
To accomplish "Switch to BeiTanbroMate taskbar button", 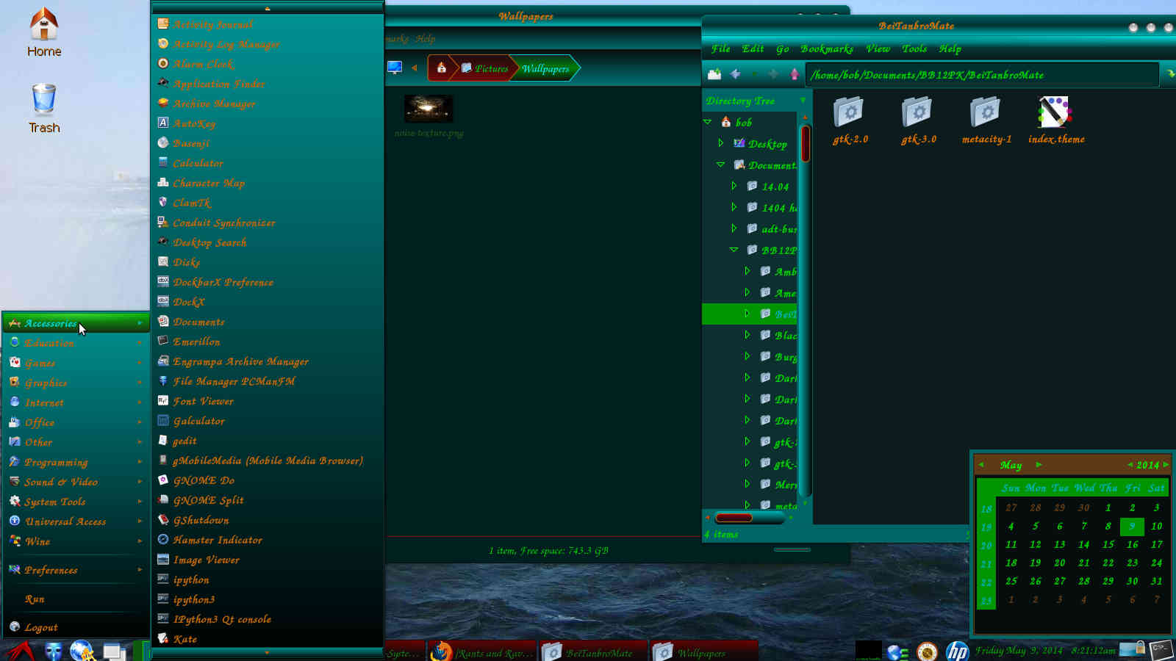I will pyautogui.click(x=594, y=651).
